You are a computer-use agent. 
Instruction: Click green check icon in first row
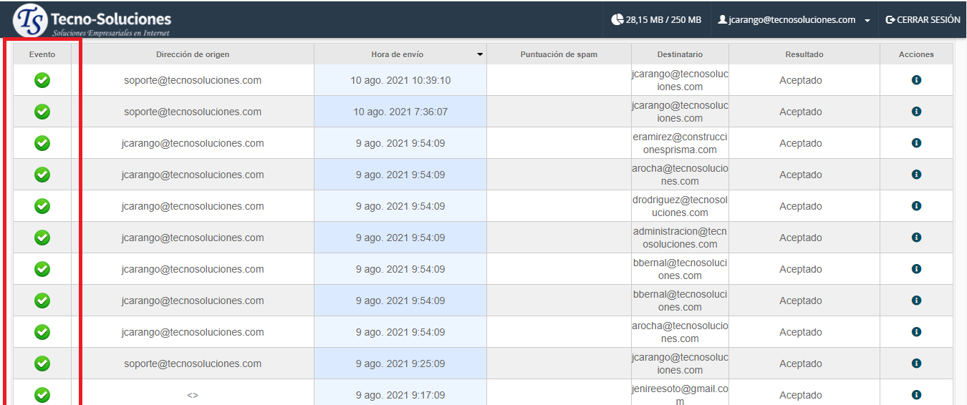click(x=42, y=80)
